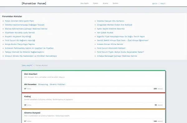The width and height of the screenshot is (187, 123).
Task: Go to Ana Sayfa menu item
Action: point(84,3)
